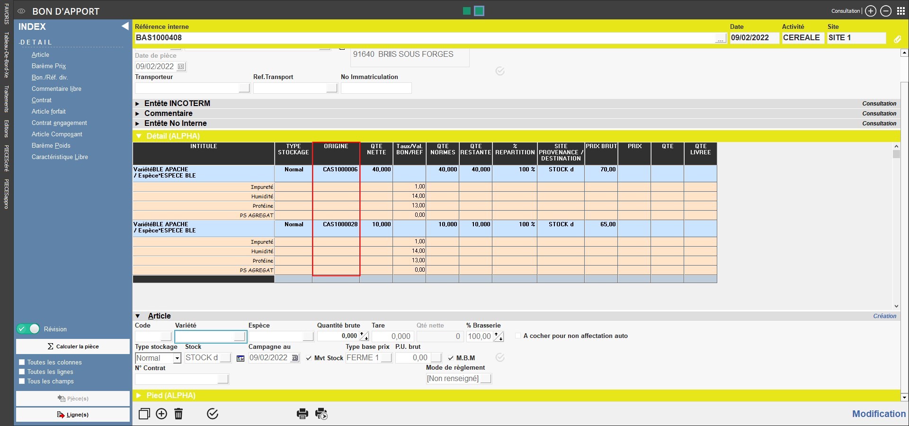Click the circled plus add icon at bottom

point(161,414)
